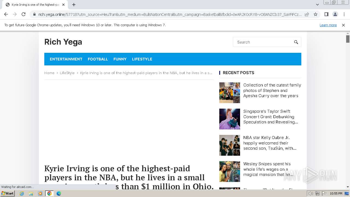Open Singapore's Taylor Swift Concert Grant post
Image resolution: width=350 pixels, height=197 pixels.
[271, 117]
